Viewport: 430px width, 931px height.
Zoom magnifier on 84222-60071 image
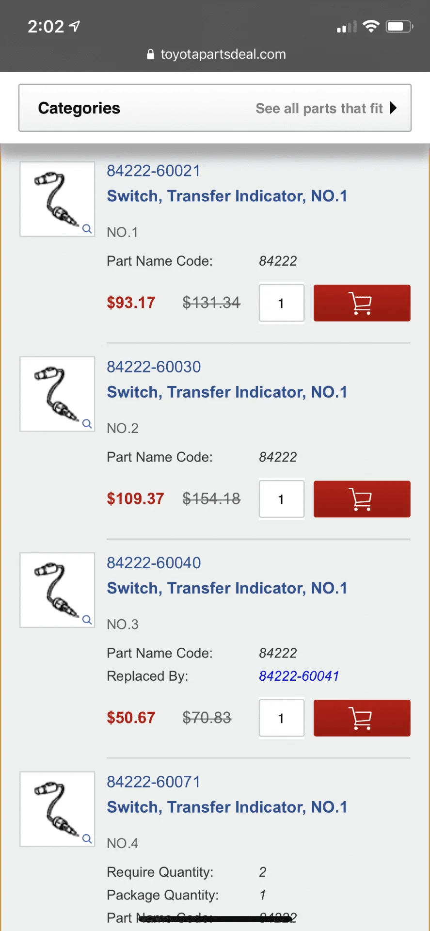click(87, 839)
